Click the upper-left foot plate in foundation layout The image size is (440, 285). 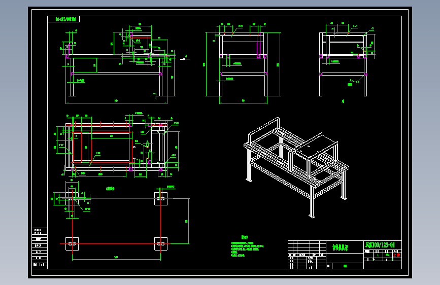coord(72,199)
